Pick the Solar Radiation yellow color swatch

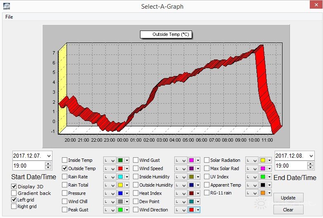pos(263,160)
